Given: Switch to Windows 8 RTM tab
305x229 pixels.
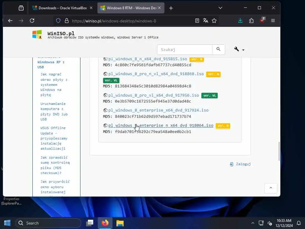Looking at the screenshot, I should [130, 8].
